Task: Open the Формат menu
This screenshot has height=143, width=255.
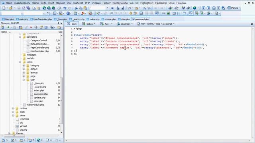Action: pyautogui.click(x=60, y=3)
